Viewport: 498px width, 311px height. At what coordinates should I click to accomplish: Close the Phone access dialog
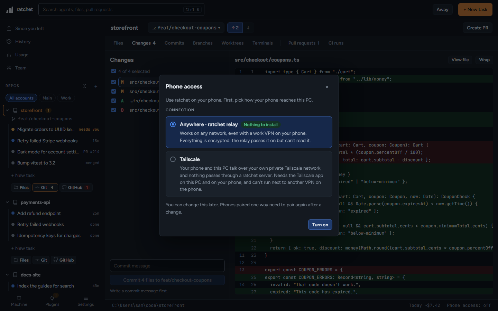(x=327, y=87)
